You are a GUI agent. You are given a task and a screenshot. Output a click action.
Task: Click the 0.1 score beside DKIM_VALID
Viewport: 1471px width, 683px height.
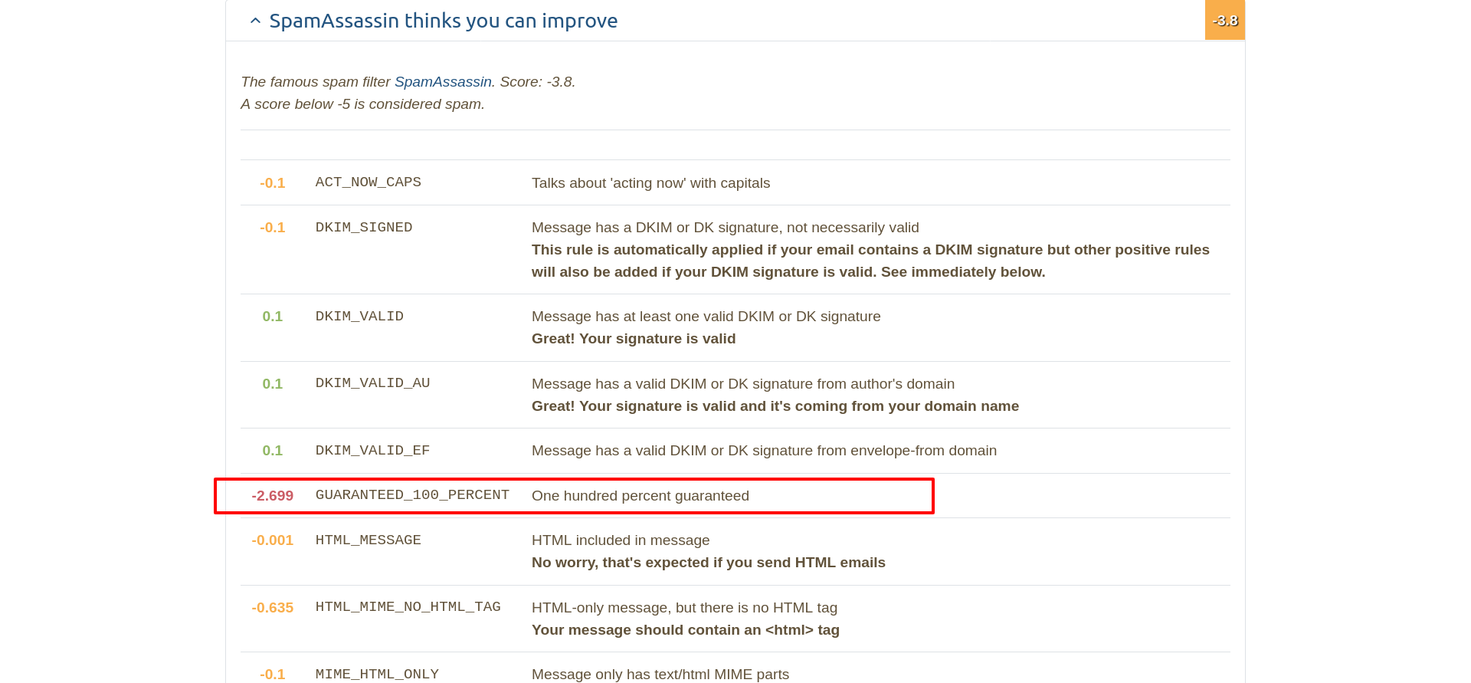273,317
